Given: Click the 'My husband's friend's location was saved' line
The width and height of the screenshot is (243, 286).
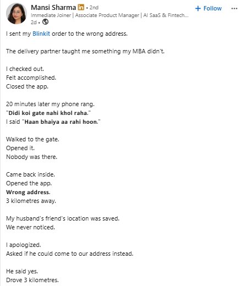Looking at the screenshot, I should pyautogui.click(x=63, y=218).
